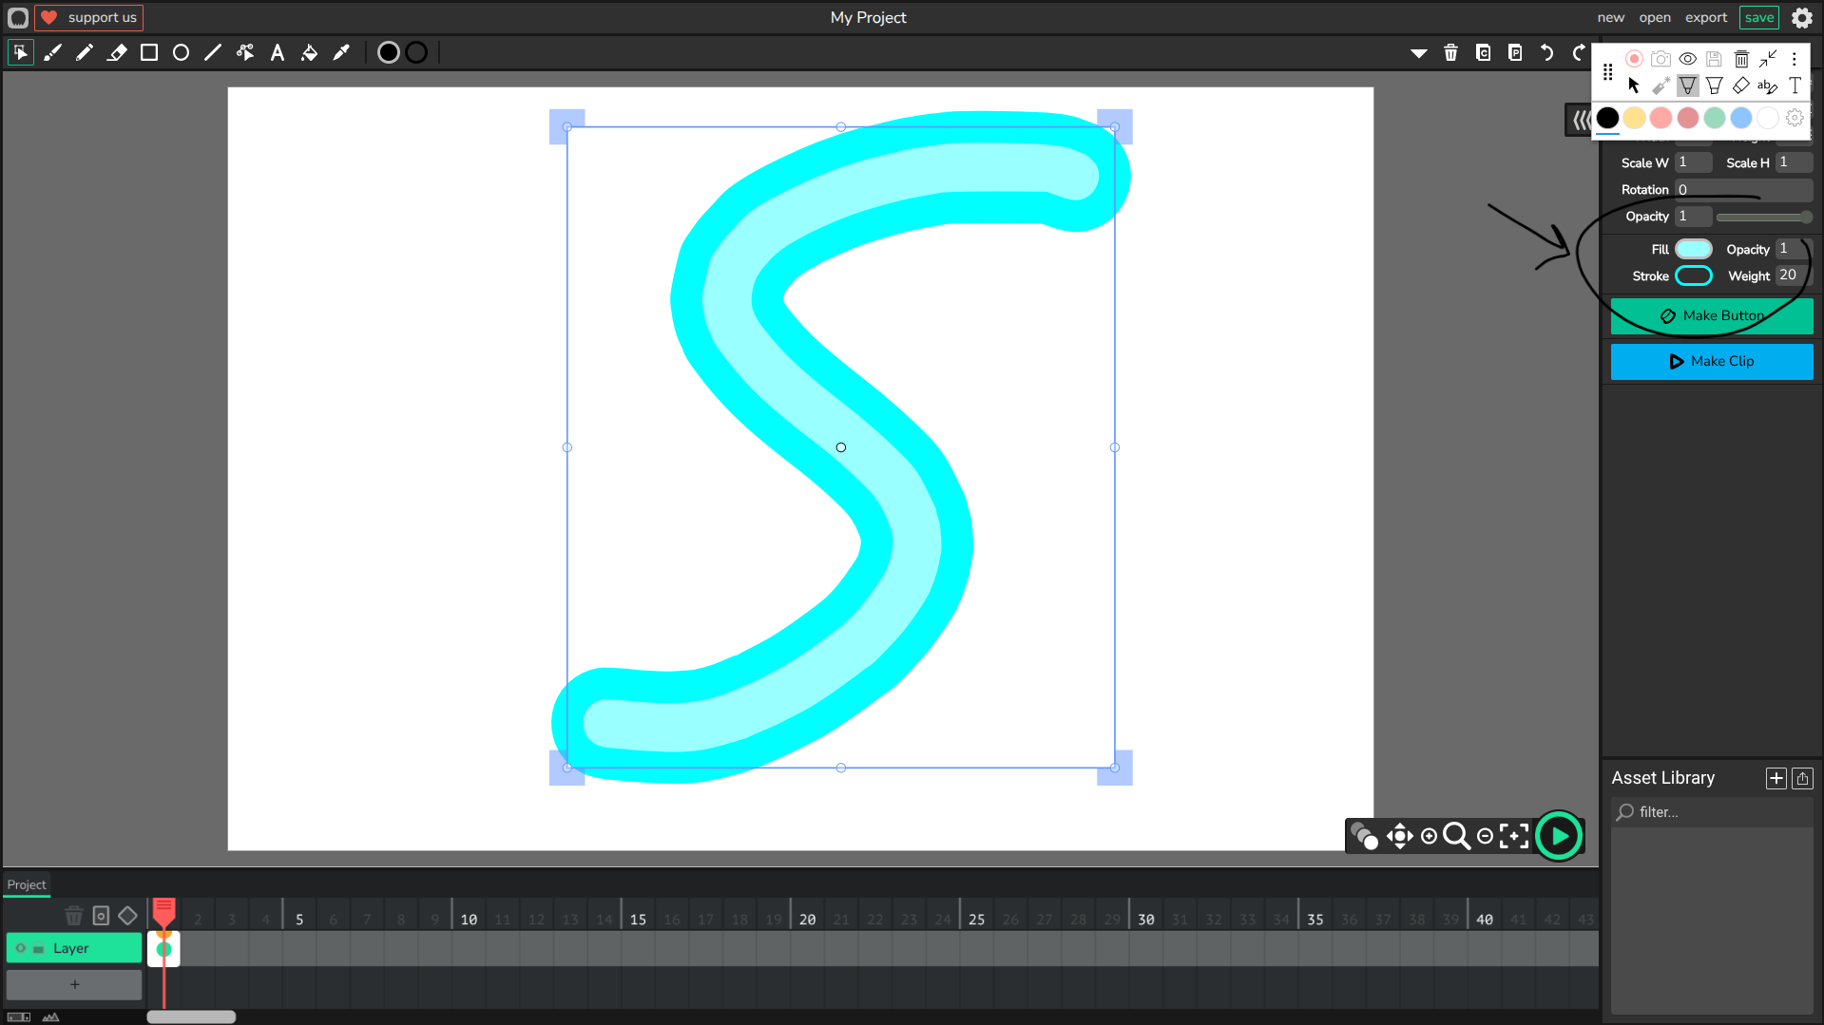Toggle visibility of Layer in the timeline
Viewport: 1824px width, 1025px height.
pyautogui.click(x=21, y=948)
